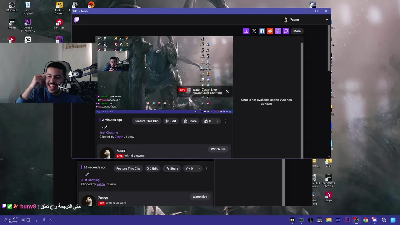Download the clip with the purple download icon
The image size is (400, 225).
246,31
